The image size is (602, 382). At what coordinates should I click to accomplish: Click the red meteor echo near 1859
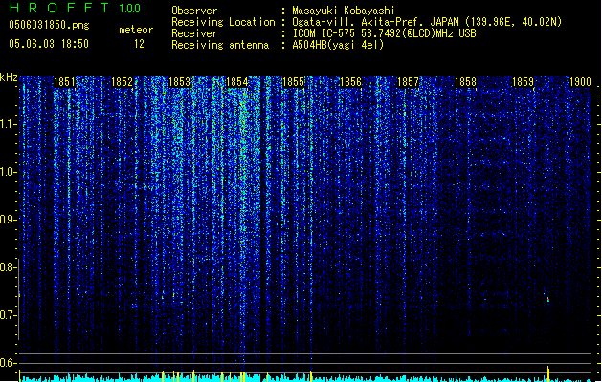[x=548, y=300]
